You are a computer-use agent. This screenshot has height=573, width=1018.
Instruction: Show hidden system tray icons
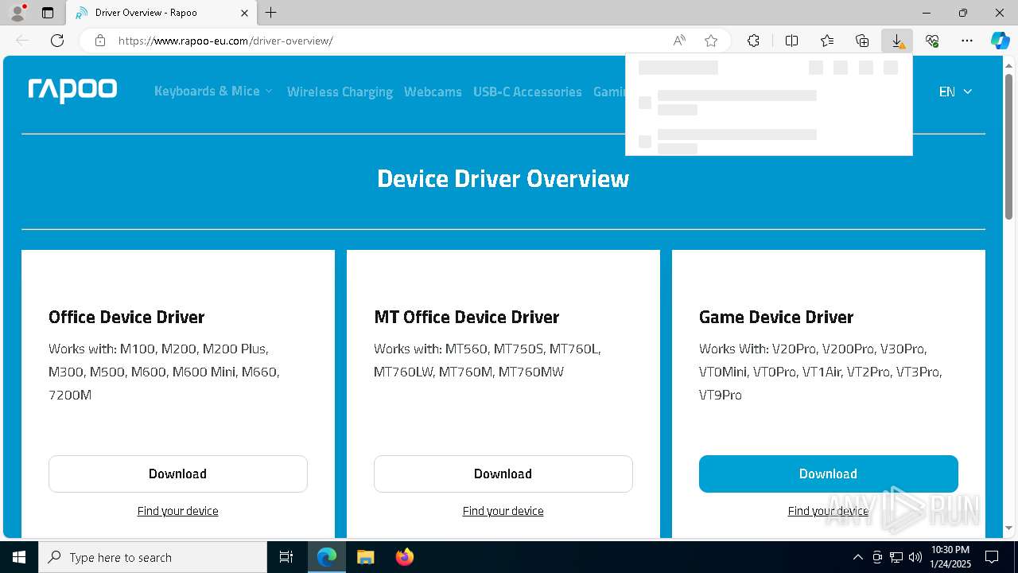(x=857, y=557)
